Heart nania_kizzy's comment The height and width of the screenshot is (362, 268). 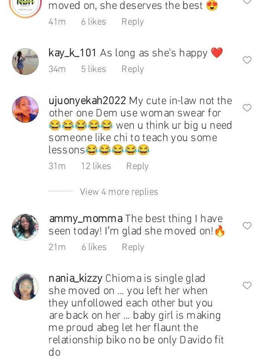point(247,286)
